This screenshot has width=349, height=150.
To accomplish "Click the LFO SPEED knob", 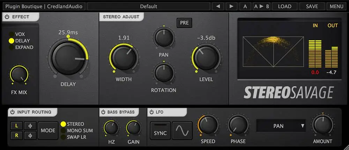I will [208, 125].
